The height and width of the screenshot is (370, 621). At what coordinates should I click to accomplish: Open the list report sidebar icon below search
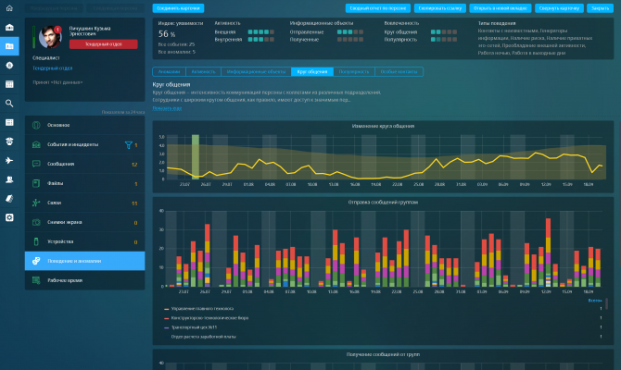[9, 122]
